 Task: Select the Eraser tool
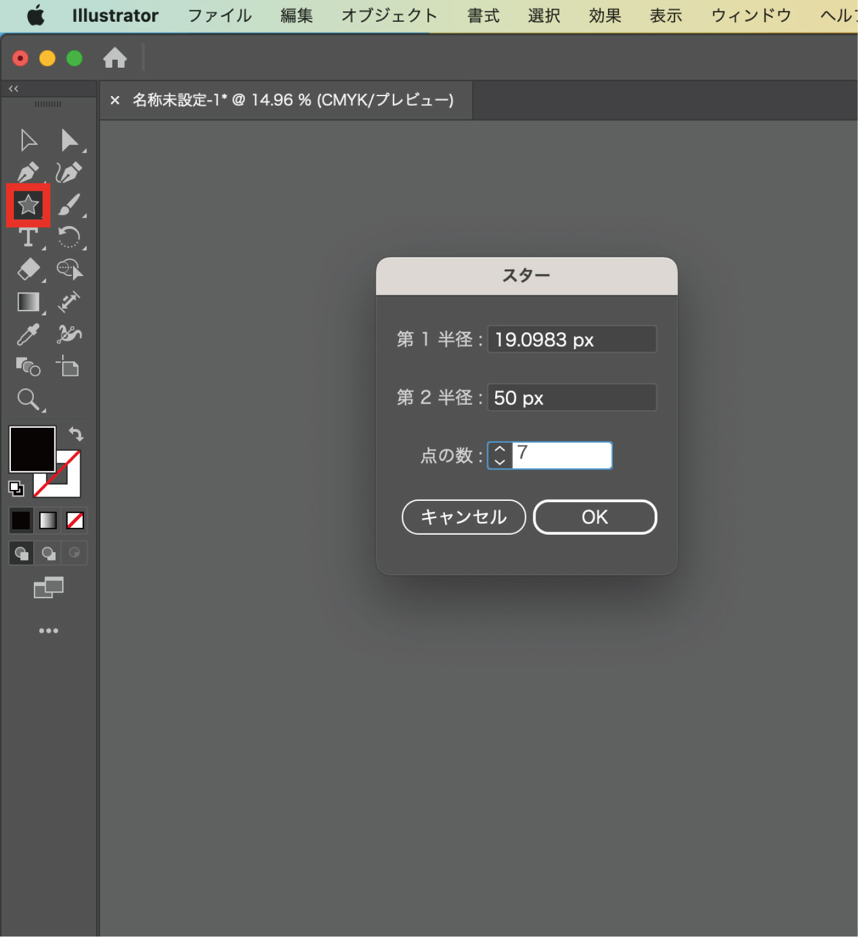(28, 269)
